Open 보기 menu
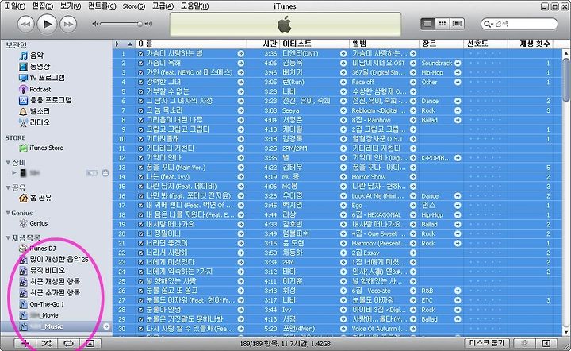The width and height of the screenshot is (571, 351). 71,6
